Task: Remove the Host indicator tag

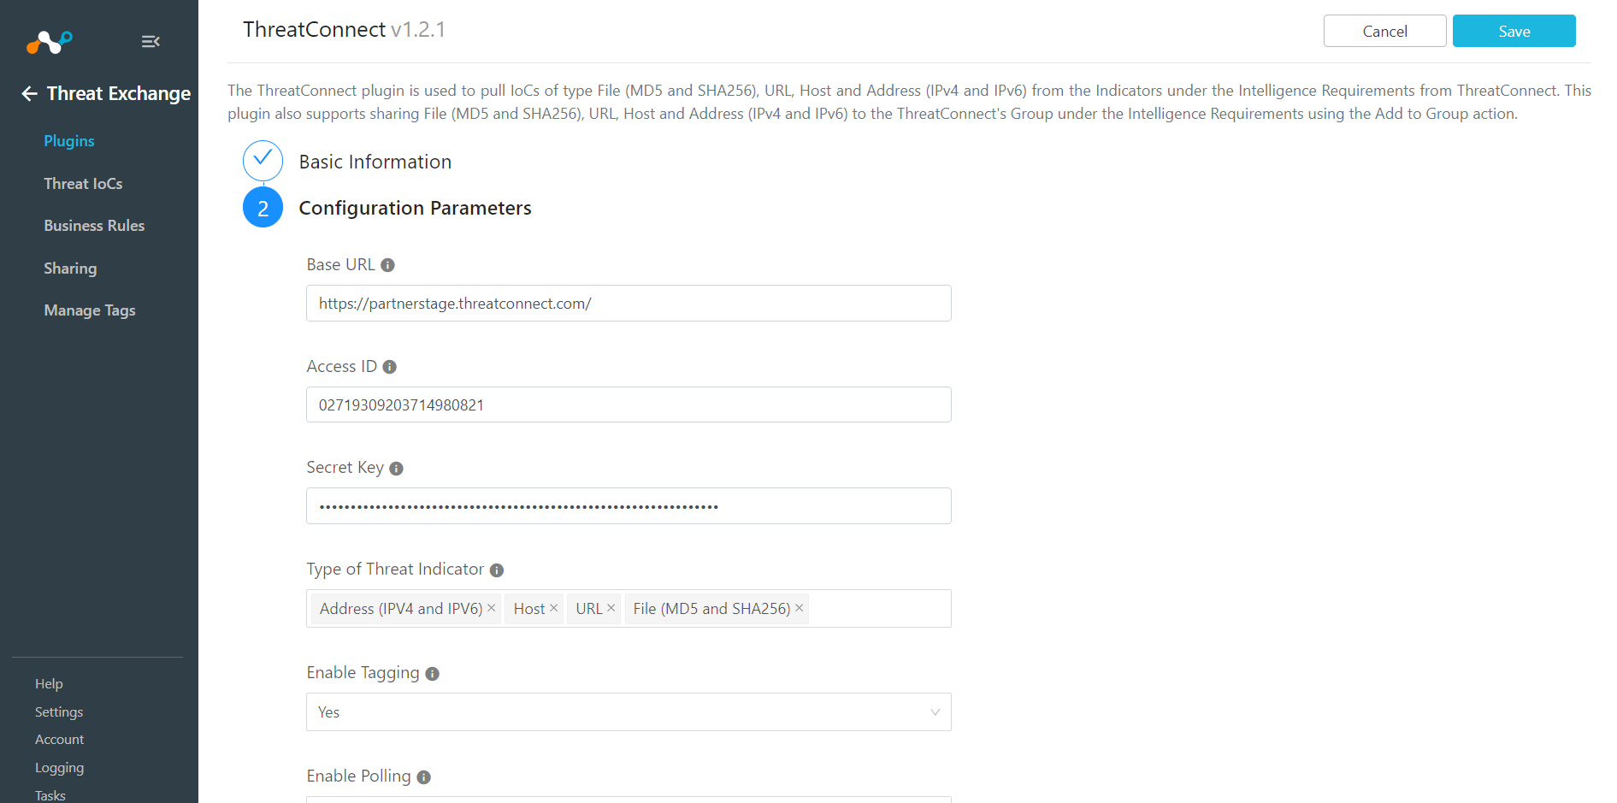Action: coord(554,608)
